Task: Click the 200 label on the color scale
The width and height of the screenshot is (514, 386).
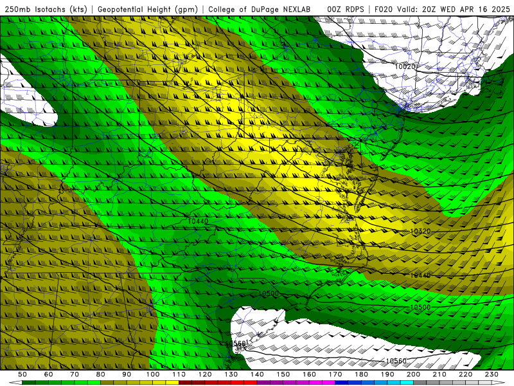Action: pyautogui.click(x=413, y=374)
